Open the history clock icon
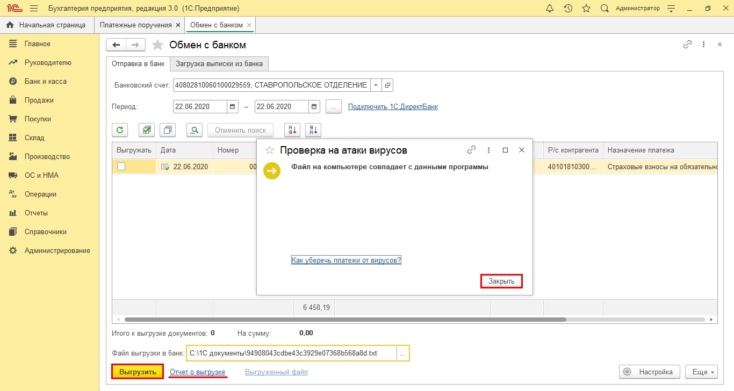The height and width of the screenshot is (391, 734). tap(568, 9)
